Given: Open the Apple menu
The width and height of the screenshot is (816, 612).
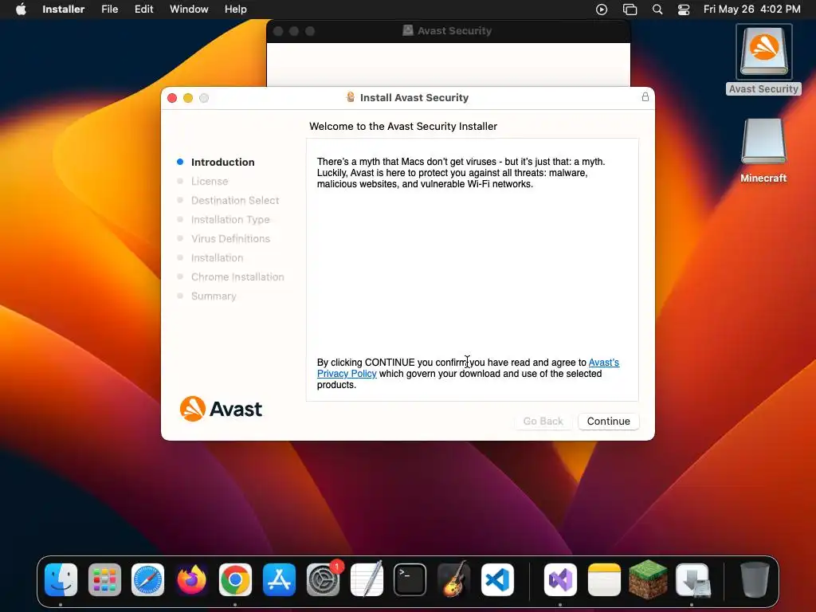Looking at the screenshot, I should coord(21,10).
